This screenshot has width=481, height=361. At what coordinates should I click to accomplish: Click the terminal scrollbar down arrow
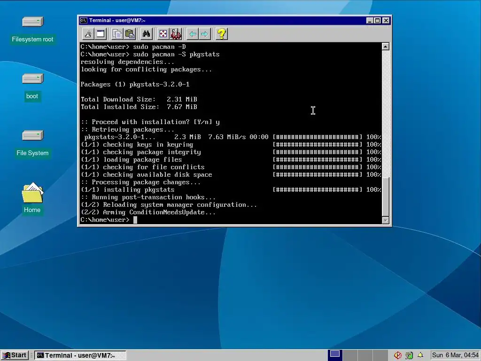coord(386,220)
